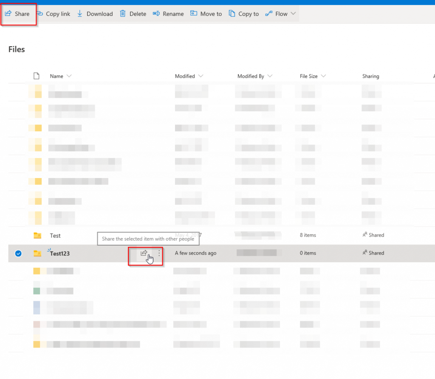Share Test123 using the row share icon

[x=144, y=253]
